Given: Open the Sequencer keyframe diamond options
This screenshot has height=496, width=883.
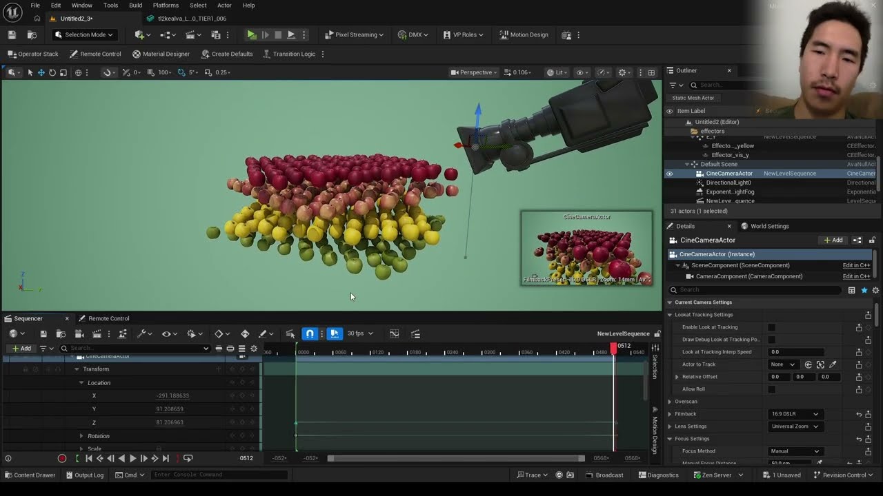Looking at the screenshot, I should coord(221,333).
